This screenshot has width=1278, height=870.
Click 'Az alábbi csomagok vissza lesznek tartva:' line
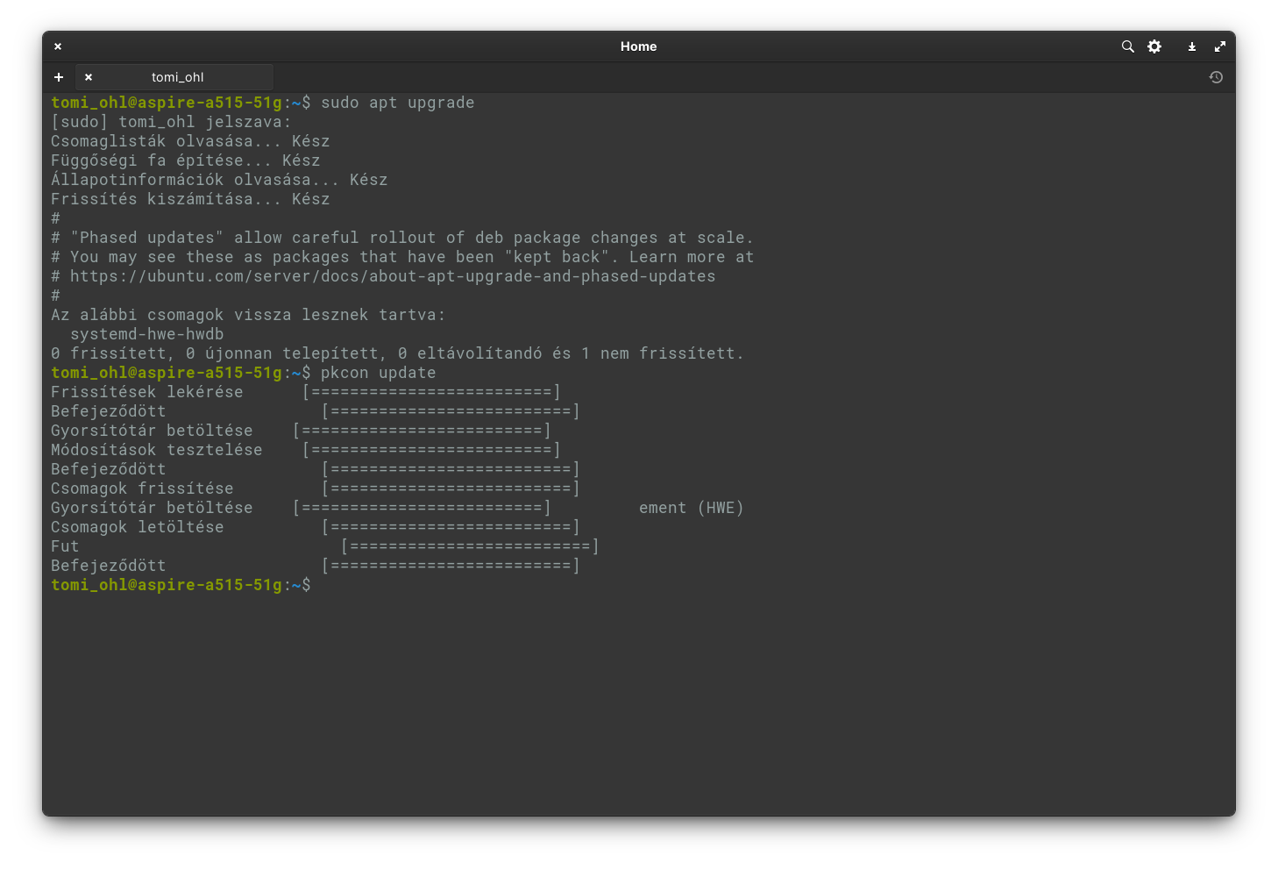point(248,315)
